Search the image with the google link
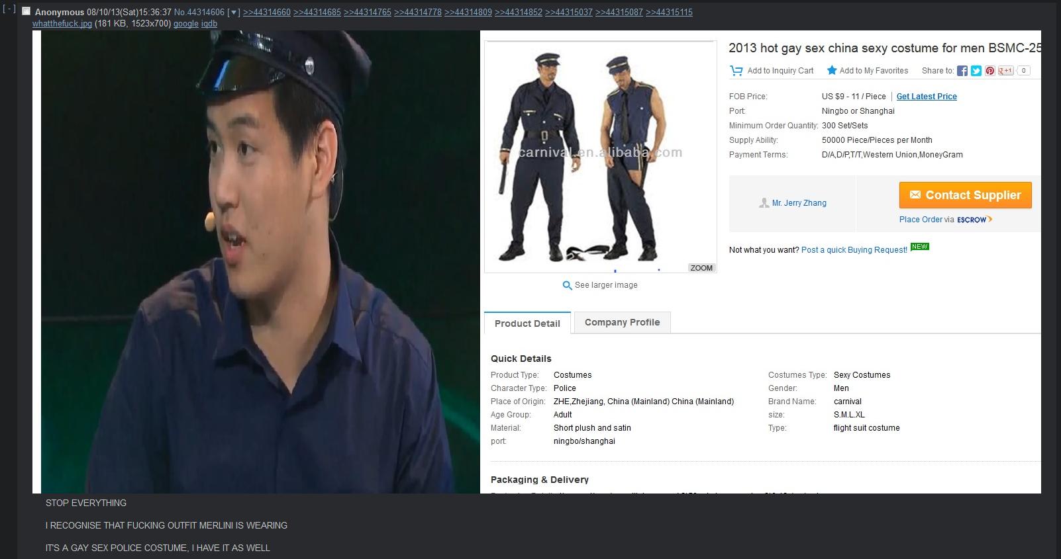The height and width of the screenshot is (559, 1061). [186, 24]
